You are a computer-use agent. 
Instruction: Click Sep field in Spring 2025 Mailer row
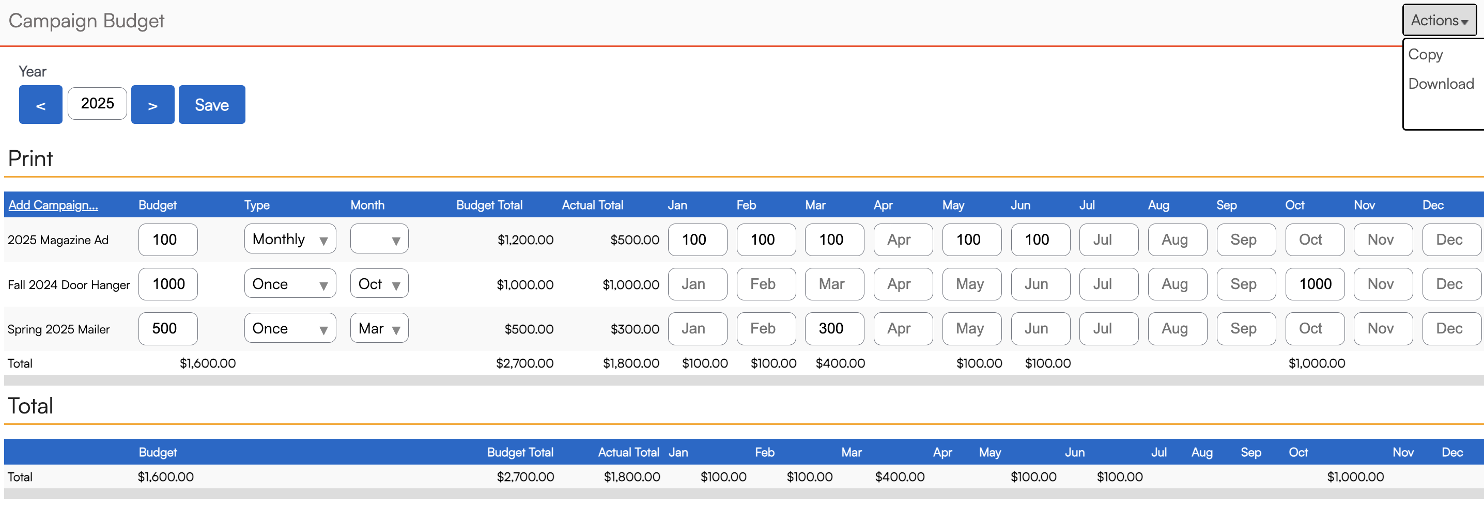tap(1246, 328)
